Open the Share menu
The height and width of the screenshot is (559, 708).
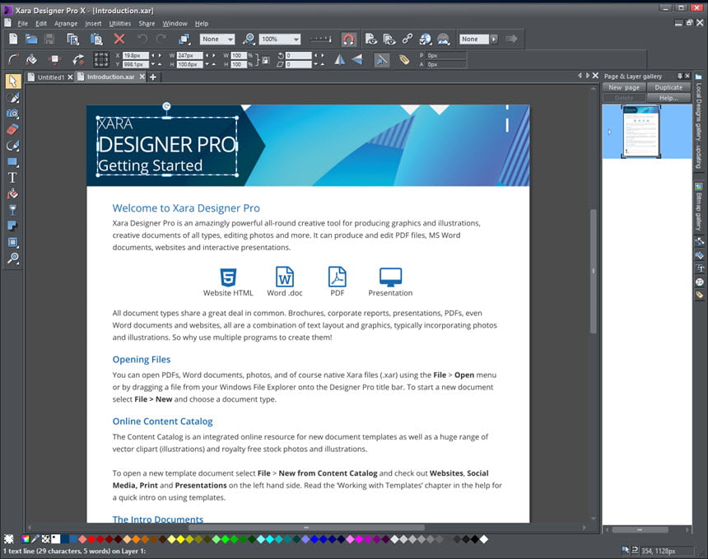(147, 24)
